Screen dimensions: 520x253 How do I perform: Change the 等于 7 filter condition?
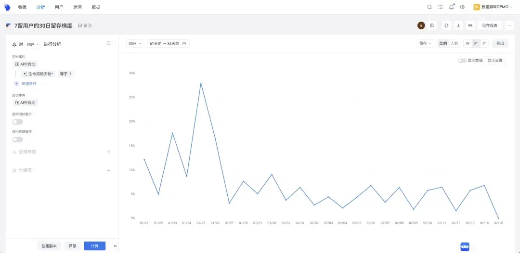[65, 74]
